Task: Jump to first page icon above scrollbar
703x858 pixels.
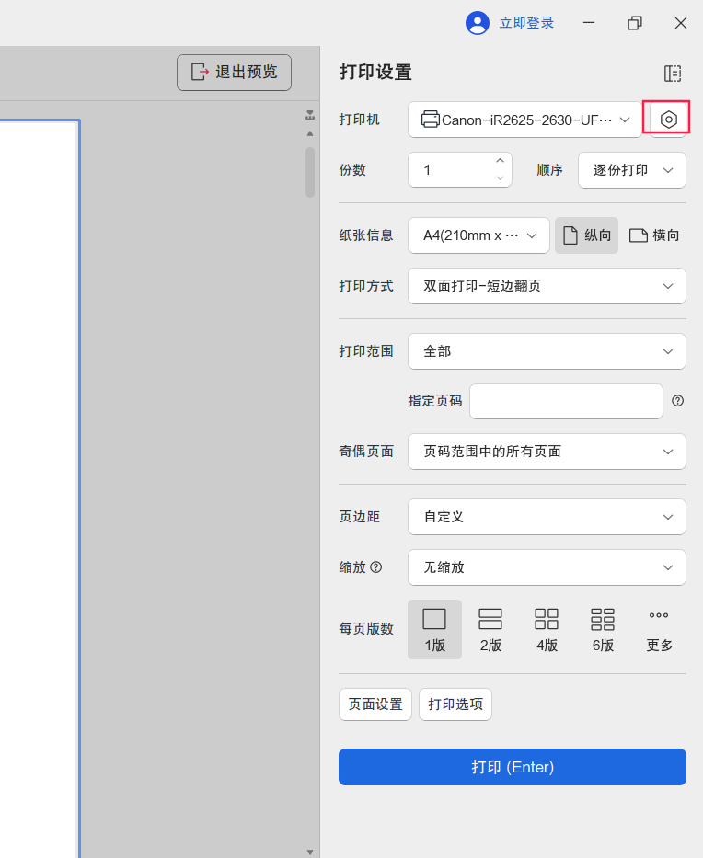Action: [310, 115]
